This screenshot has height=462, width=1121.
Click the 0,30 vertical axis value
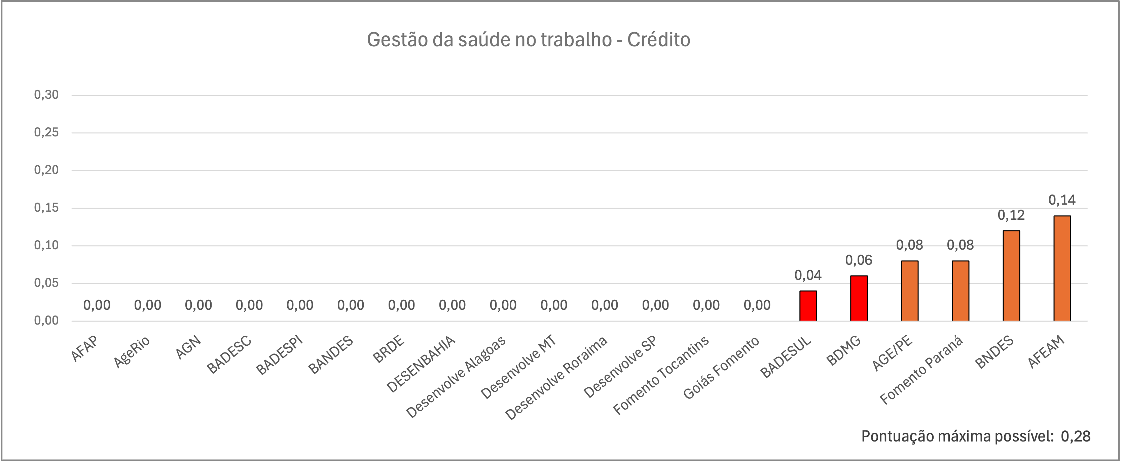pos(46,95)
